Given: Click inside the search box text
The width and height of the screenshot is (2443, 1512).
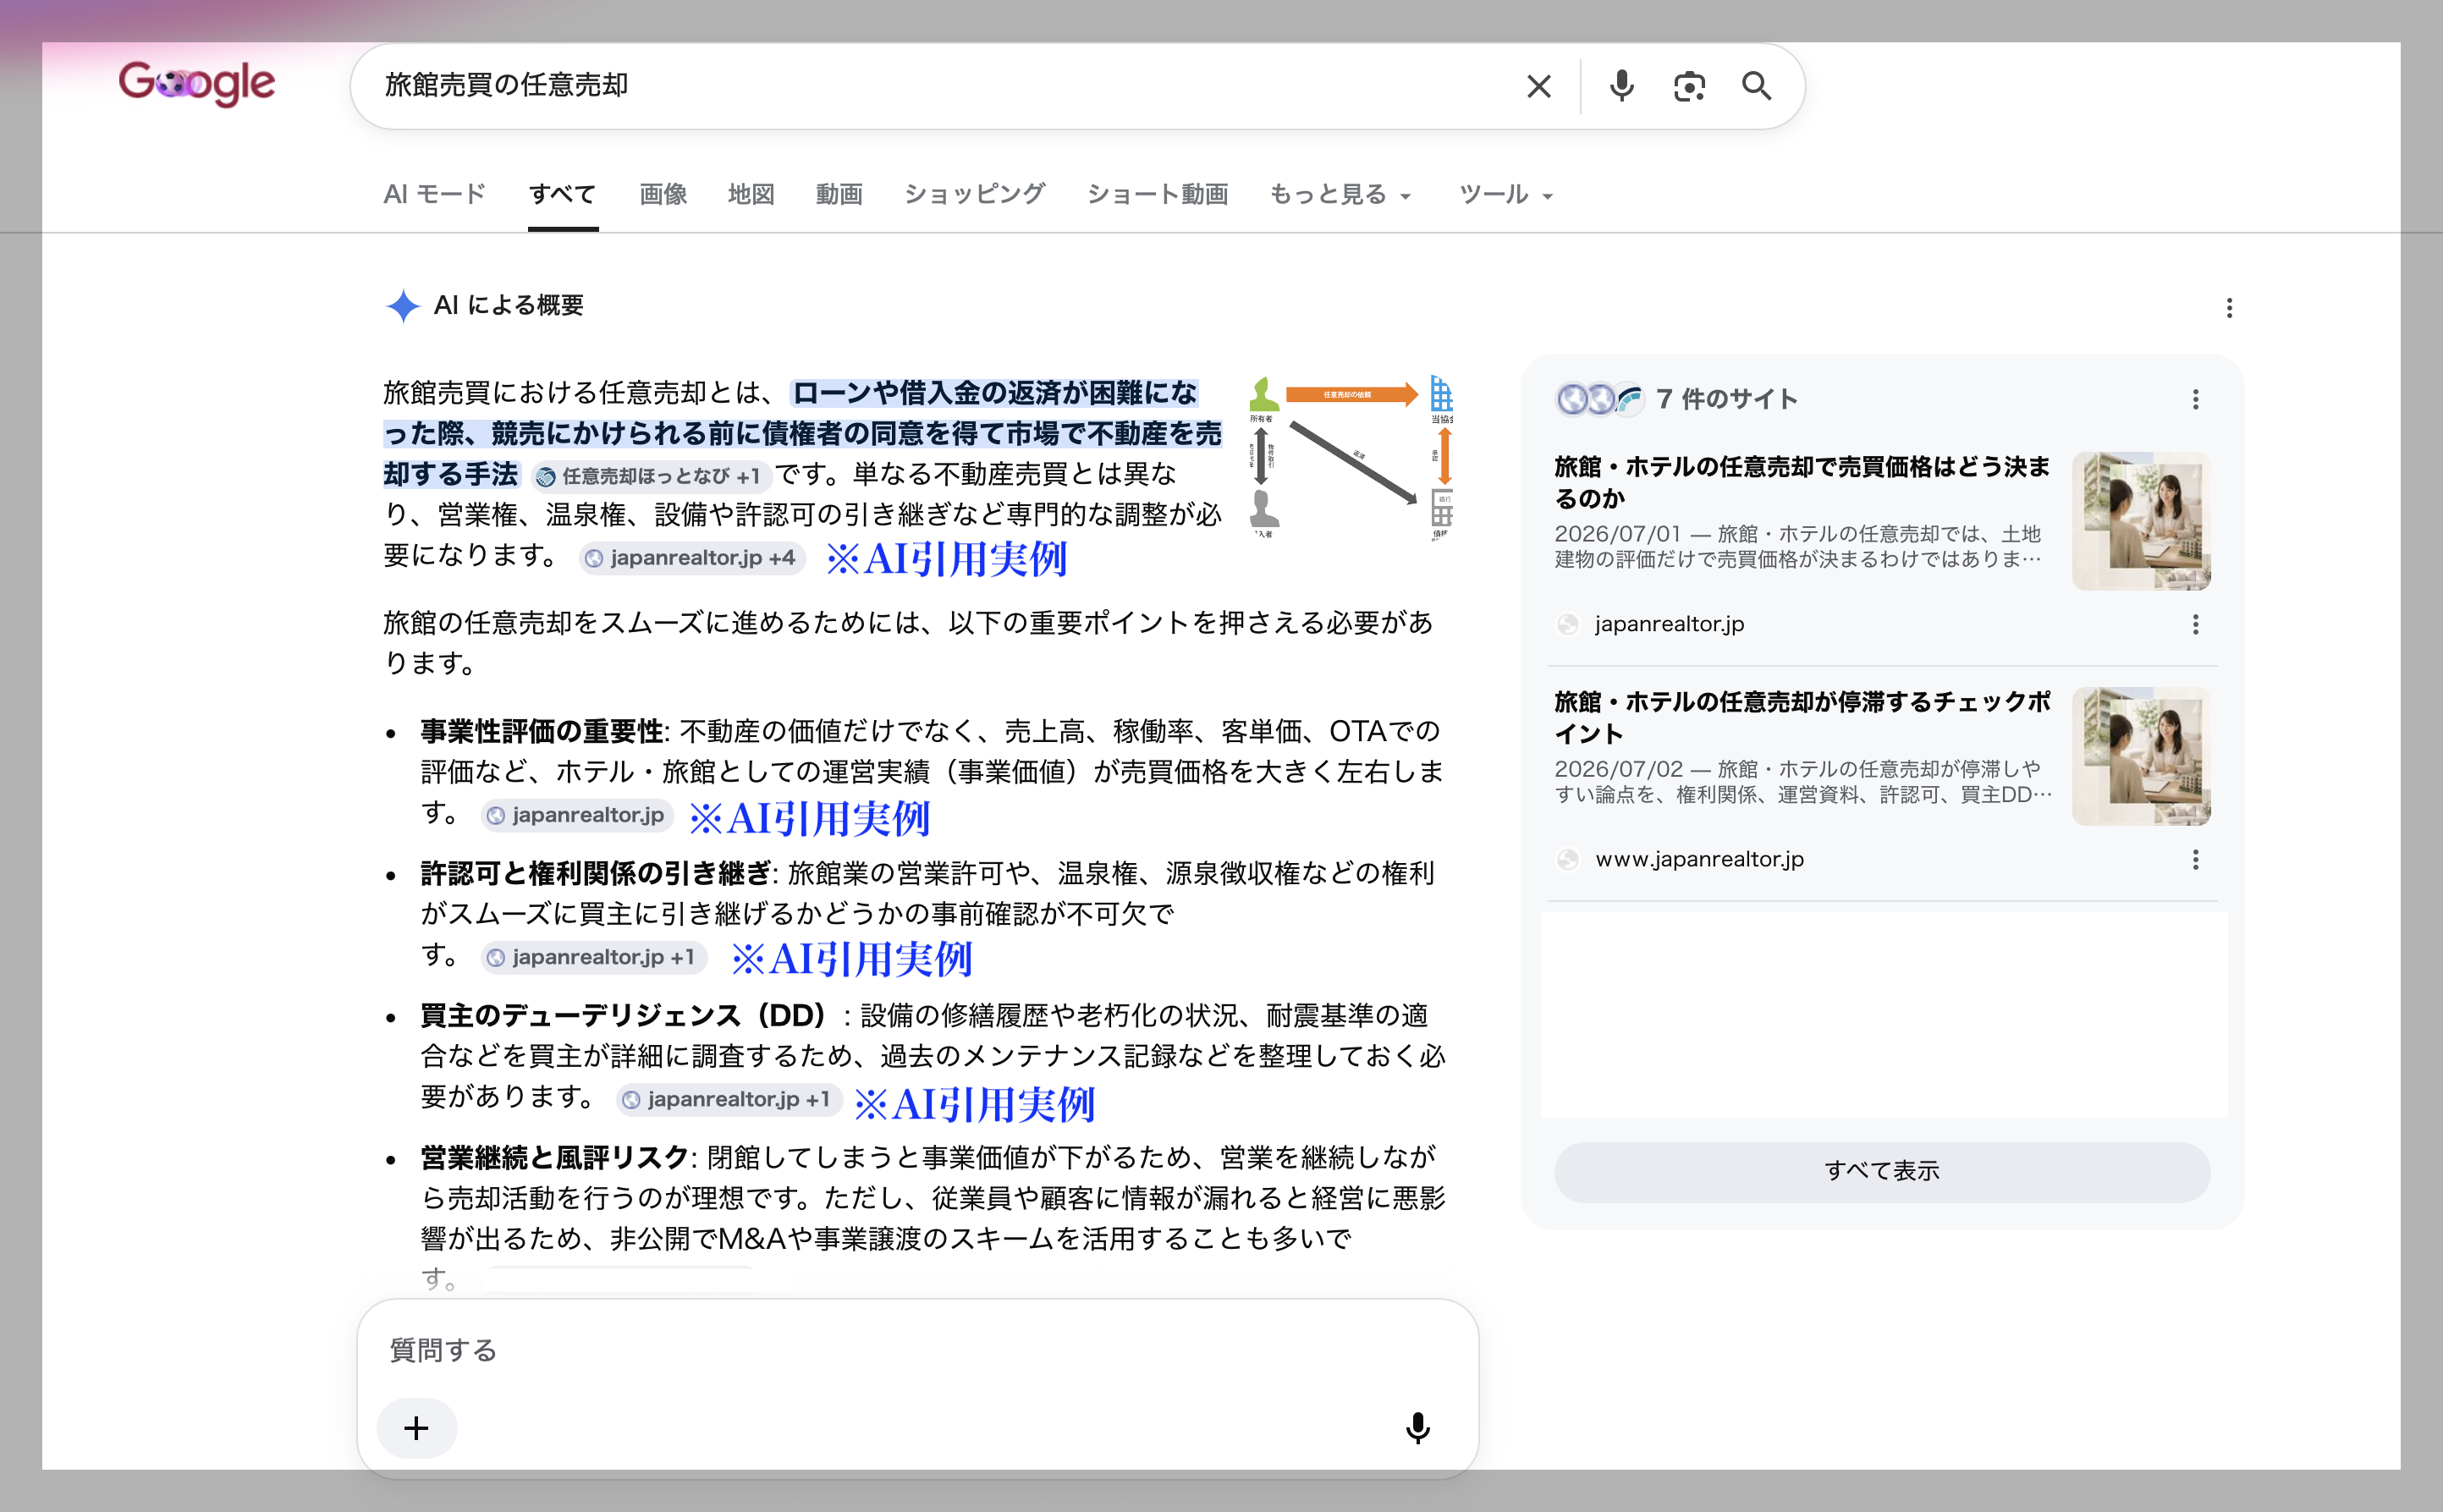Looking at the screenshot, I should click(x=506, y=85).
